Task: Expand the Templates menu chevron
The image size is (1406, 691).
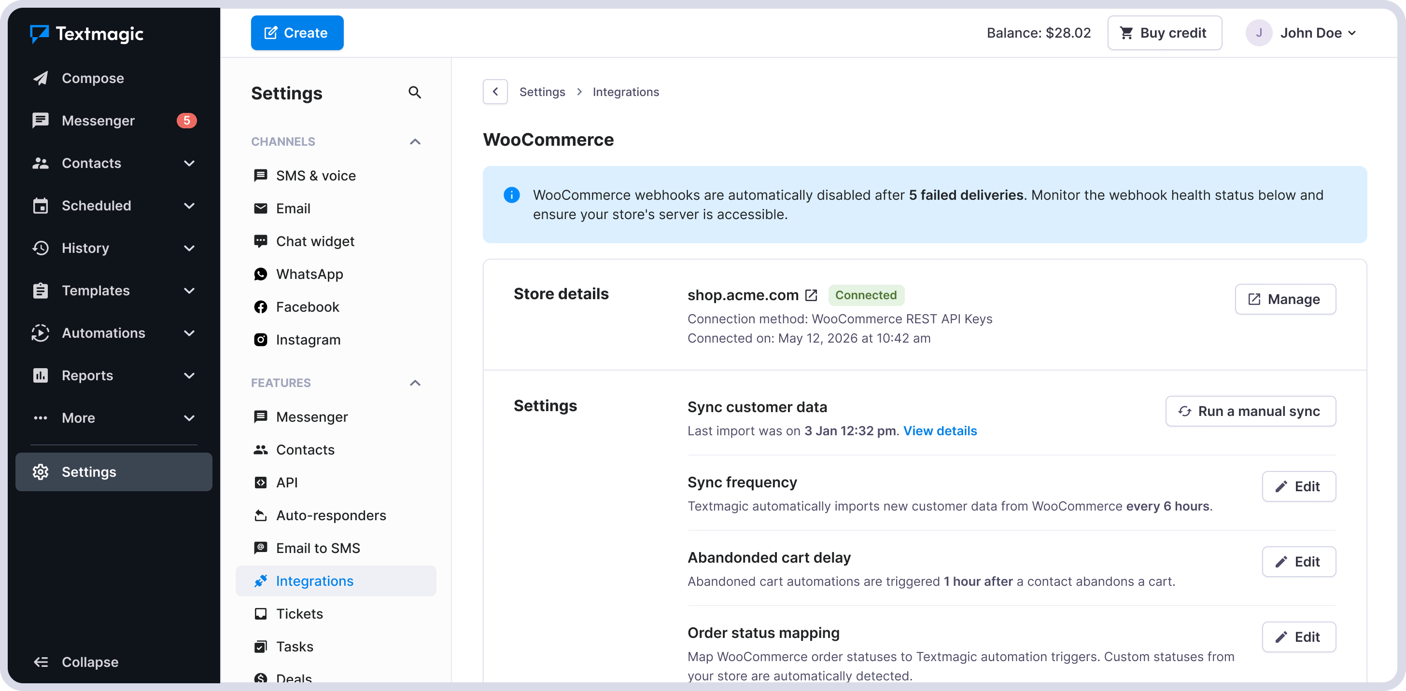Action: pos(189,290)
